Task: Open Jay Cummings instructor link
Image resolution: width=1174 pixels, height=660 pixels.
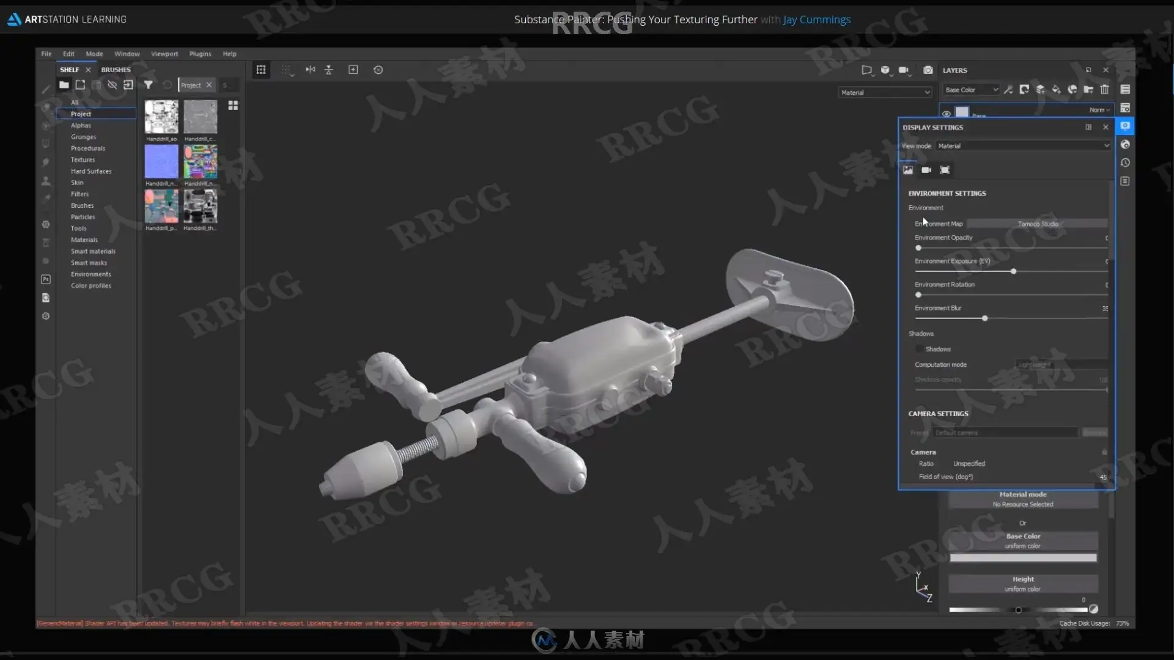Action: [x=816, y=20]
